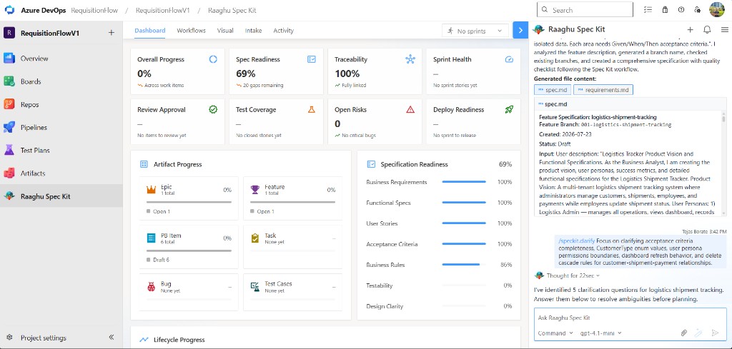The width and height of the screenshot is (732, 349).
Task: Click the /speckit.clarify command text
Action: click(577, 241)
